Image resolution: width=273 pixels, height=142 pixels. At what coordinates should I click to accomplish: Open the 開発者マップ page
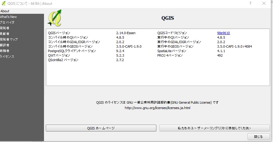(9, 40)
